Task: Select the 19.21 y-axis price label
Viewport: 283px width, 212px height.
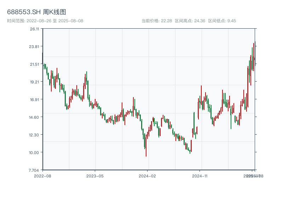Action: [x=35, y=82]
